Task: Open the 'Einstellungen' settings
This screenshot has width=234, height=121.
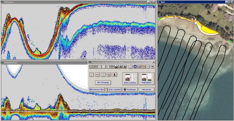Action: pos(130,89)
